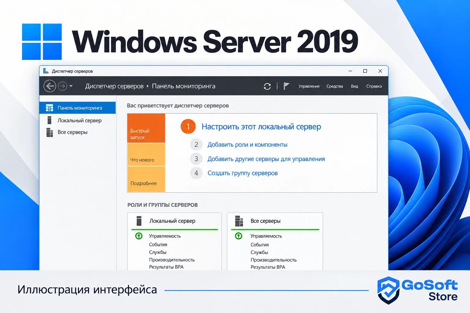This screenshot has height=313, width=470.
Task: Open Производительность in Локальный сервер tile
Action: (172, 260)
